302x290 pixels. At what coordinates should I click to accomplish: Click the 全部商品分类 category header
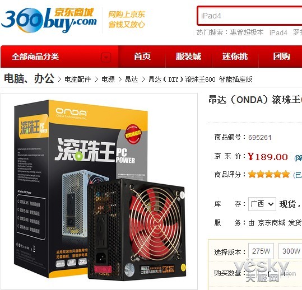(35, 57)
